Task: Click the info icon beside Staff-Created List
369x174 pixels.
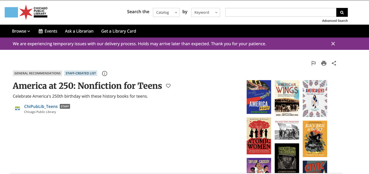Action: (x=105, y=73)
